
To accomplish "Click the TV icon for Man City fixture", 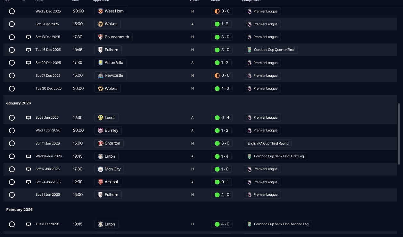I will pos(29,169).
